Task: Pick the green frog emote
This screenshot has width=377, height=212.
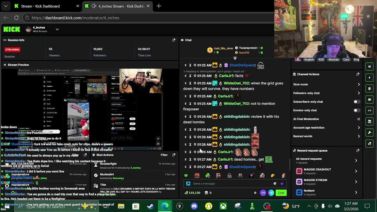Action: point(208,175)
